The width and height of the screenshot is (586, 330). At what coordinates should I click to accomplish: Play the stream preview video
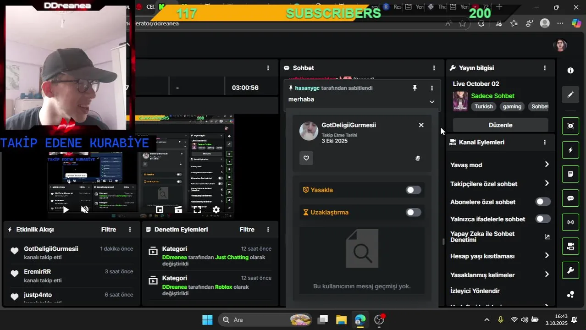tap(66, 210)
